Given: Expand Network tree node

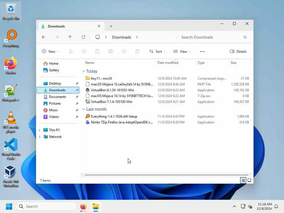Looking at the screenshot, I should pyautogui.click(x=40, y=137).
